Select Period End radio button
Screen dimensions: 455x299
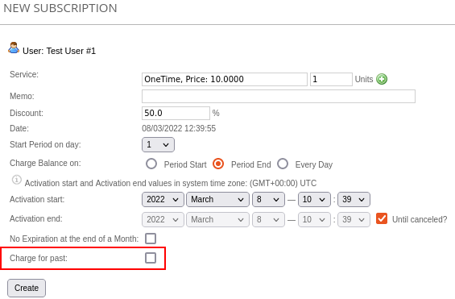(218, 164)
